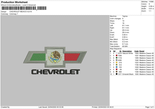Click the barcode under the worksheet title
This screenshot has width=155, height=109.
[24, 8]
